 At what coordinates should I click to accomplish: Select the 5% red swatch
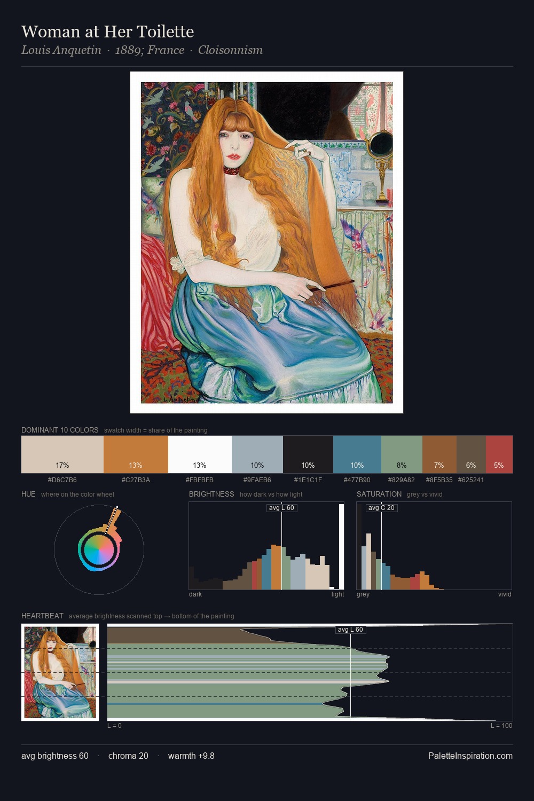(499, 454)
